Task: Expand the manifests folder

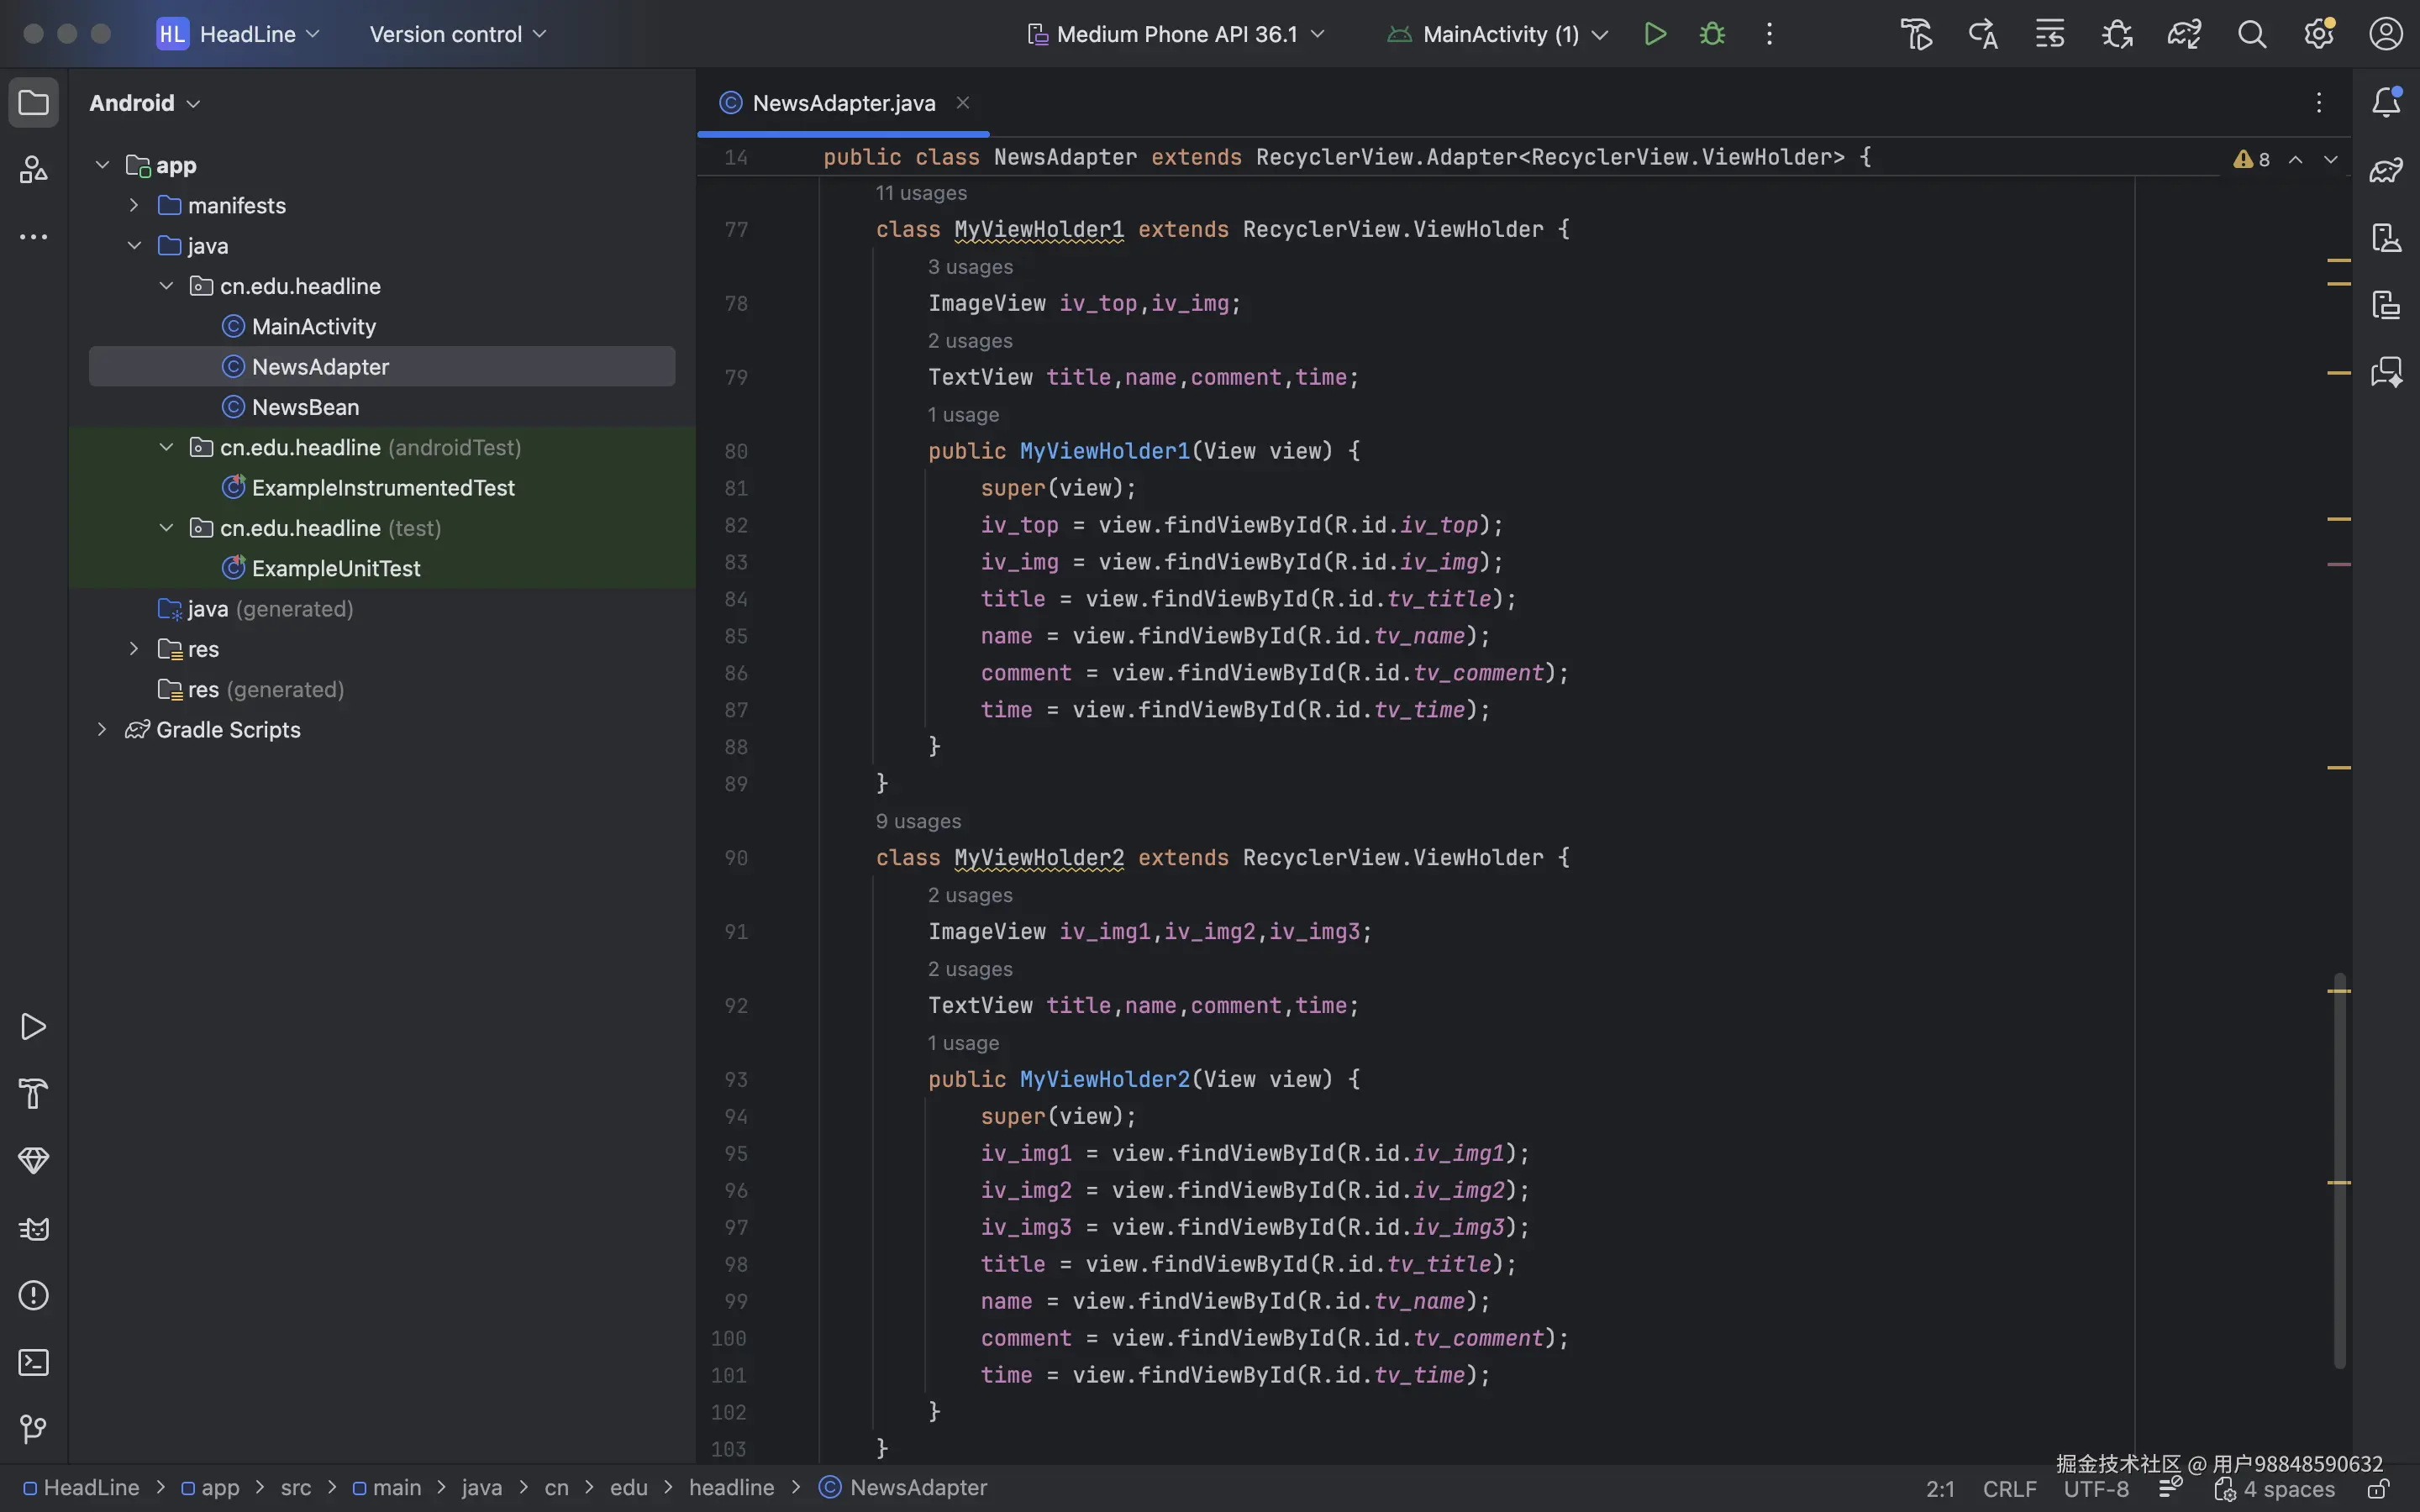Action: 134,205
